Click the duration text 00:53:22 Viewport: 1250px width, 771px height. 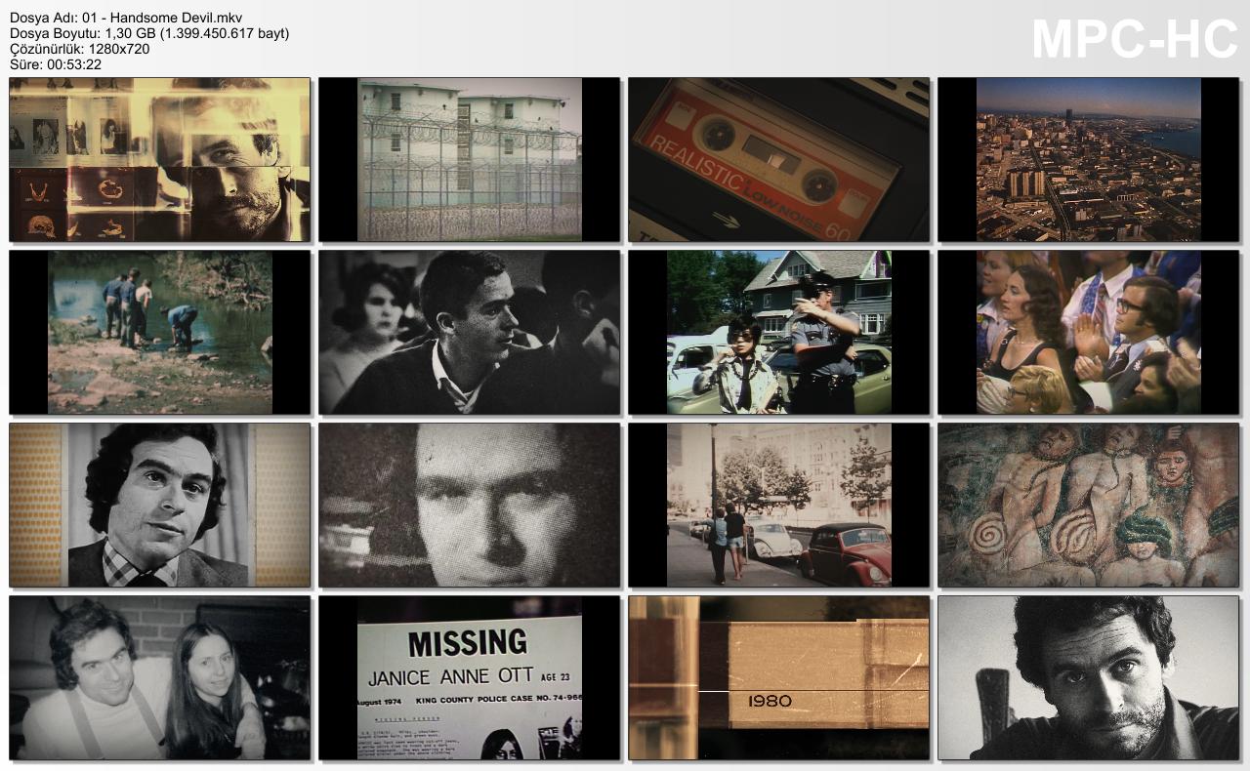point(70,64)
